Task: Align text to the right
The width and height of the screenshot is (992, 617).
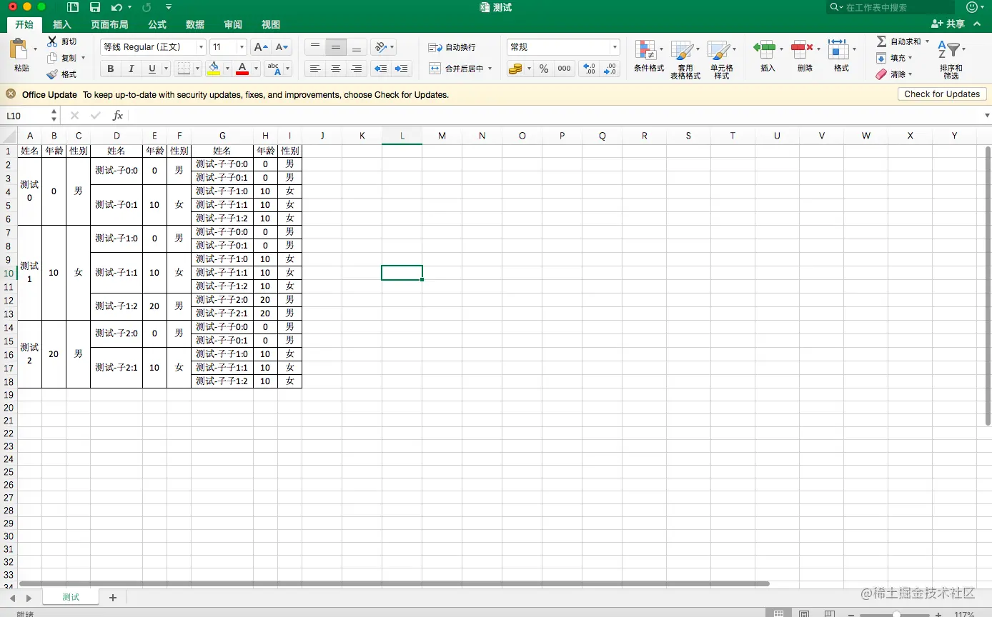Action: point(357,69)
